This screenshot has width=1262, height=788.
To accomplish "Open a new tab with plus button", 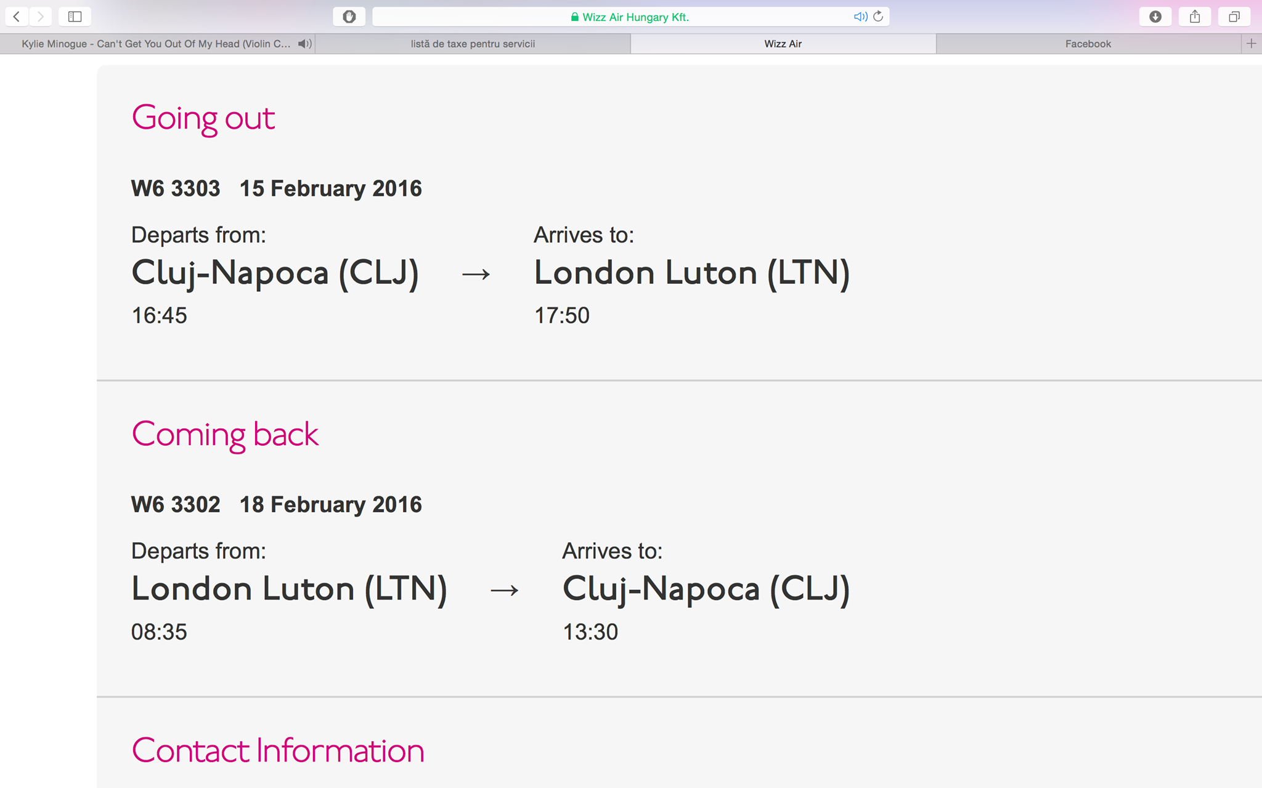I will pyautogui.click(x=1252, y=44).
